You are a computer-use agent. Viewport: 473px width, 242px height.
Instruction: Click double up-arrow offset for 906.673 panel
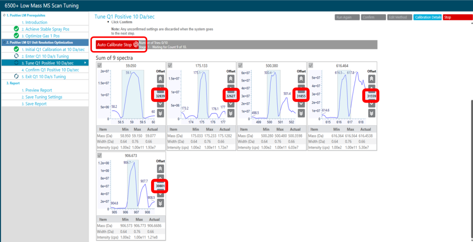[x=160, y=169]
